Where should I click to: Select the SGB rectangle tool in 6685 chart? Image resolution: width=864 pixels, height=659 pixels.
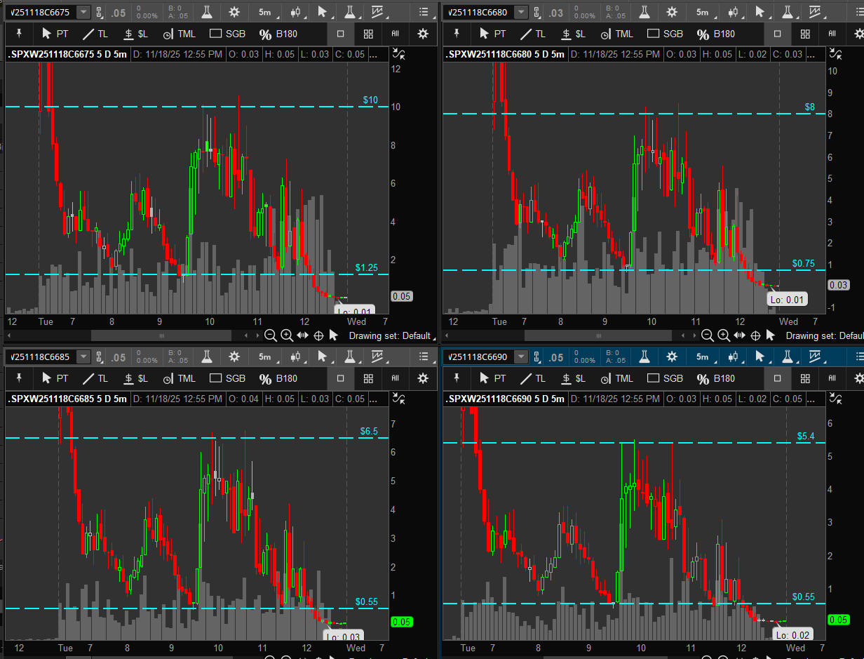tap(228, 378)
